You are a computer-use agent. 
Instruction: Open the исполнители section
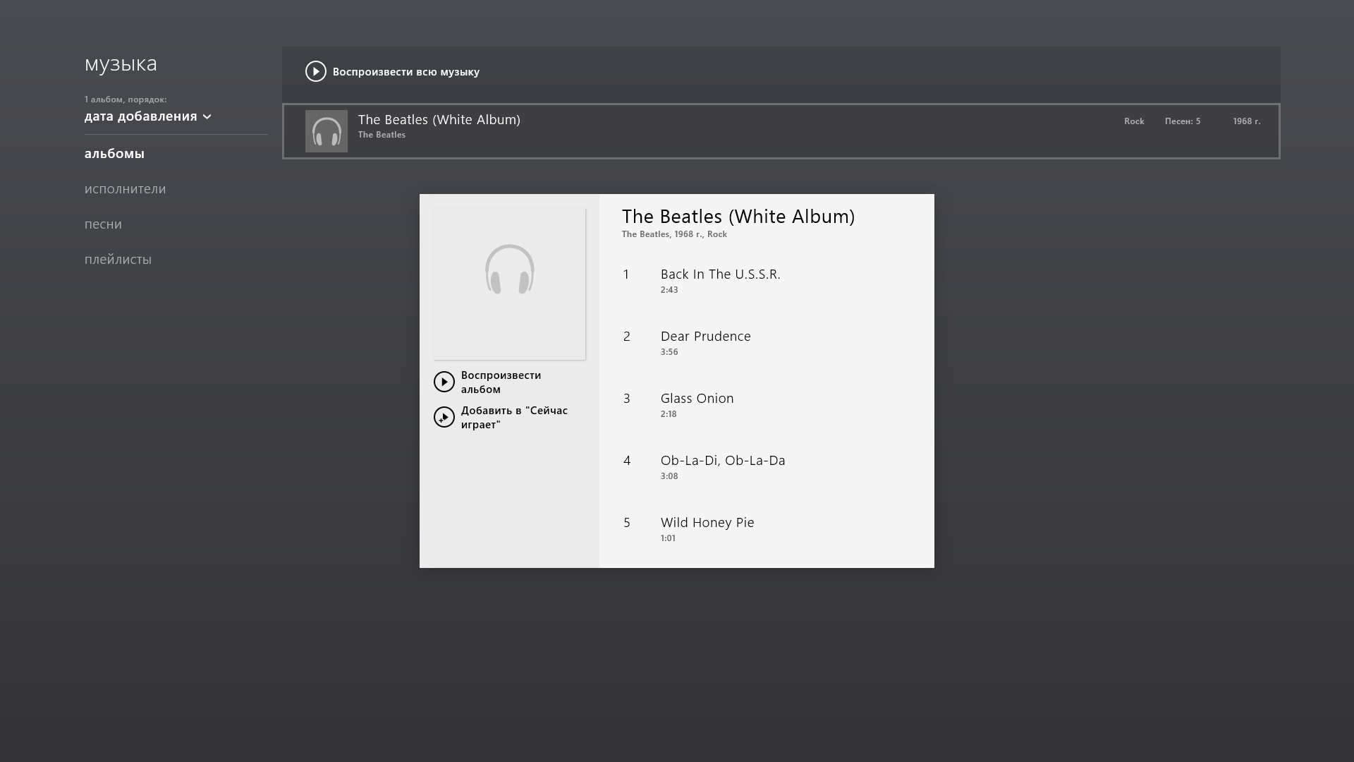[125, 189]
